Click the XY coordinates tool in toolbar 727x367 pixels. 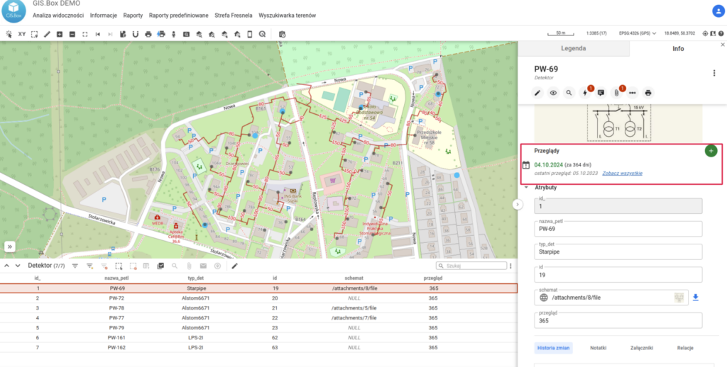click(x=21, y=33)
